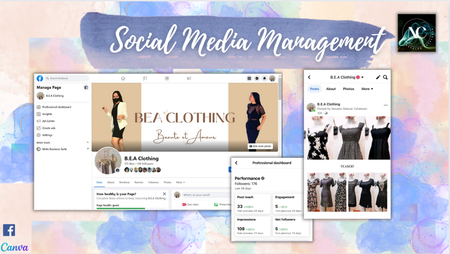Screen dimensions: 450x254
Task: Open the More dropdown in page tabs
Action: coord(180,182)
